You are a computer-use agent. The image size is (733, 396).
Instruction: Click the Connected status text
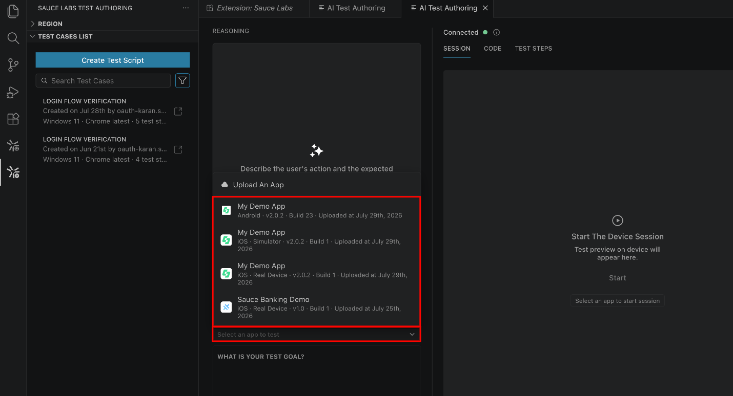[461, 32]
